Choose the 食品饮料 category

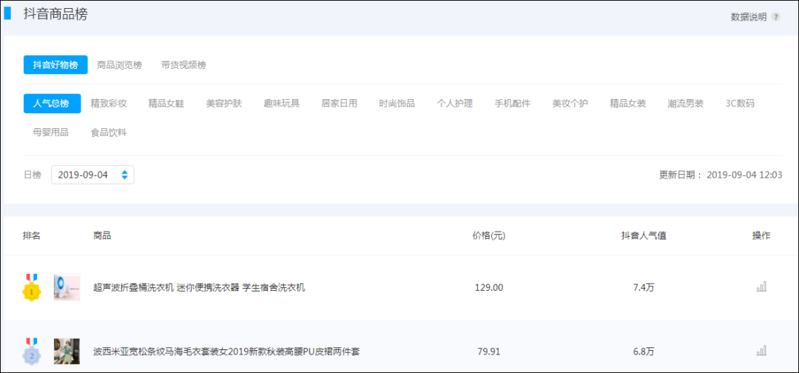click(x=109, y=132)
